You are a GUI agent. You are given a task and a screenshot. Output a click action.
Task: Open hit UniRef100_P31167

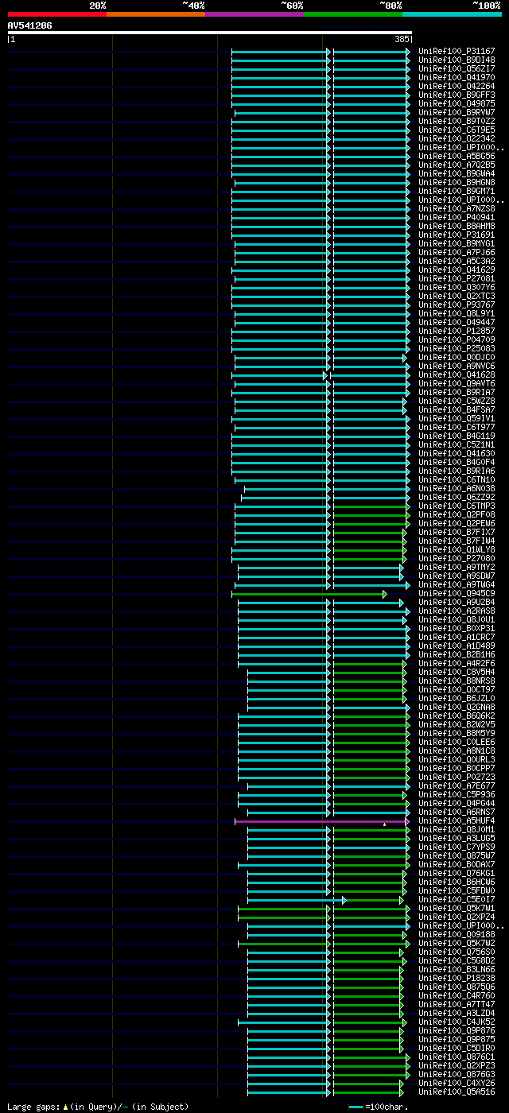[x=457, y=51]
